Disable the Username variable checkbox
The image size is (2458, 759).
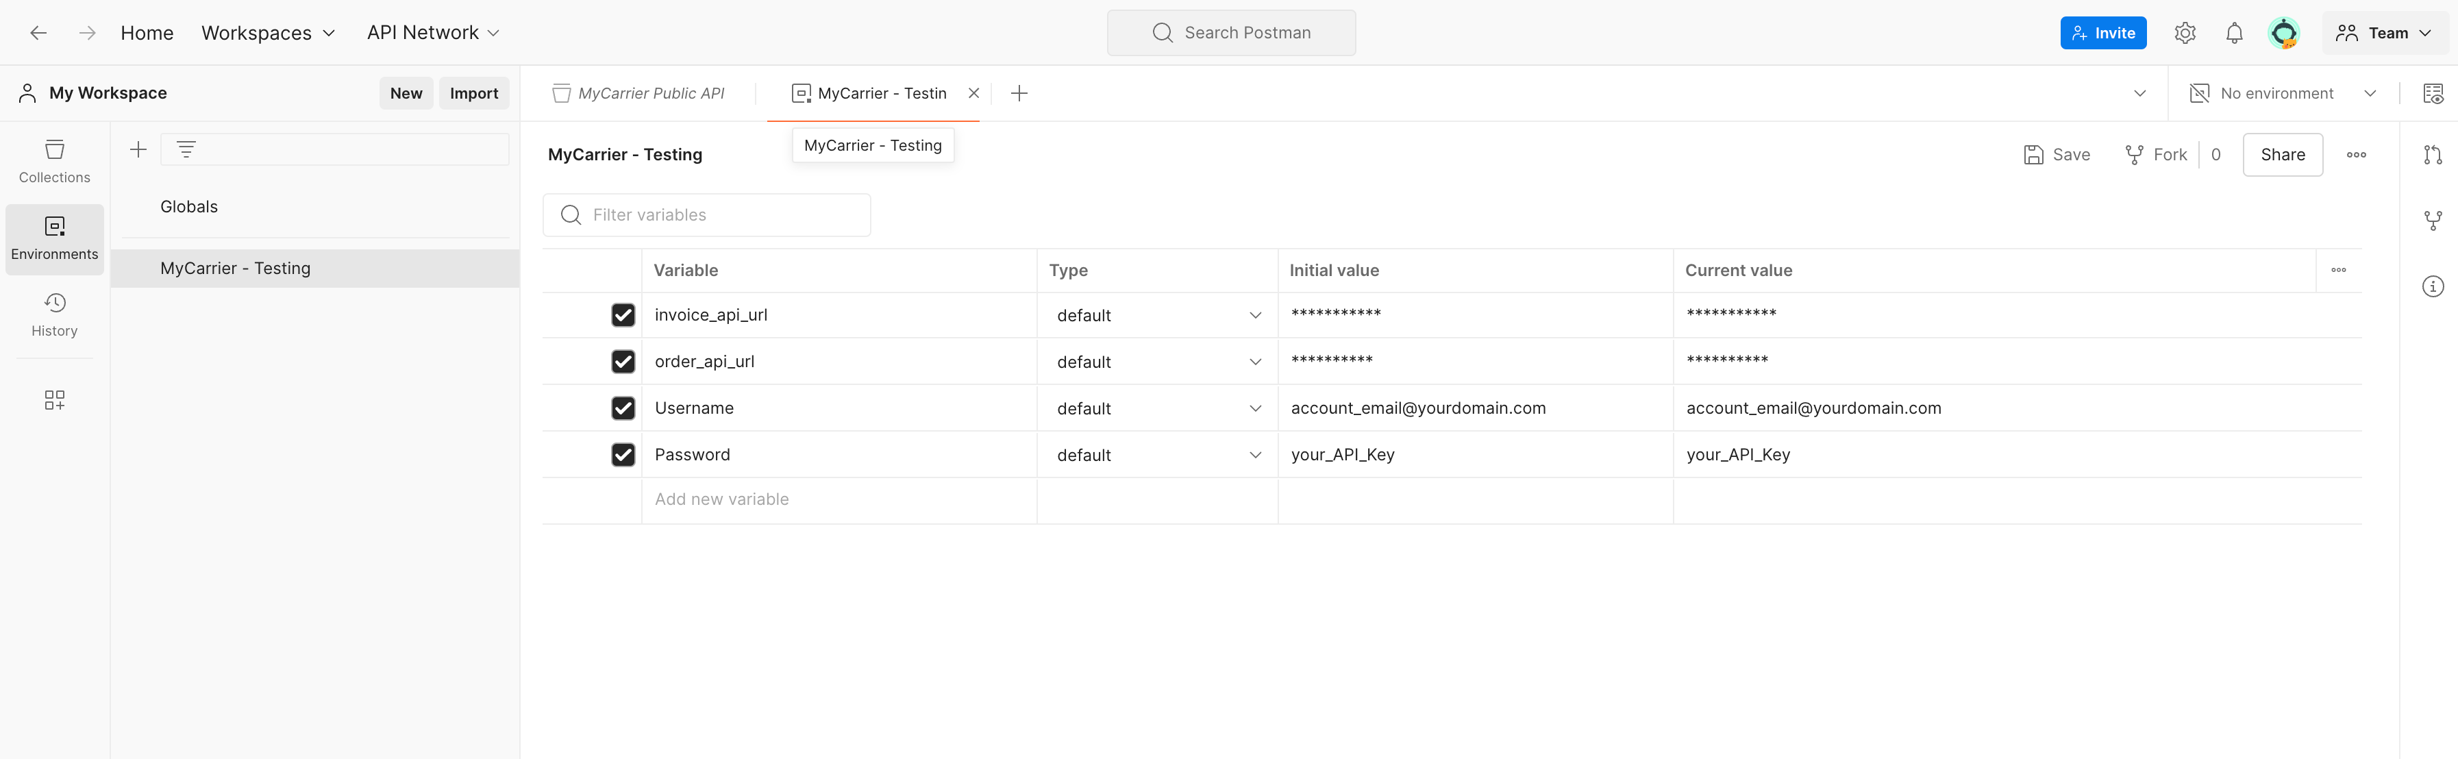point(623,409)
